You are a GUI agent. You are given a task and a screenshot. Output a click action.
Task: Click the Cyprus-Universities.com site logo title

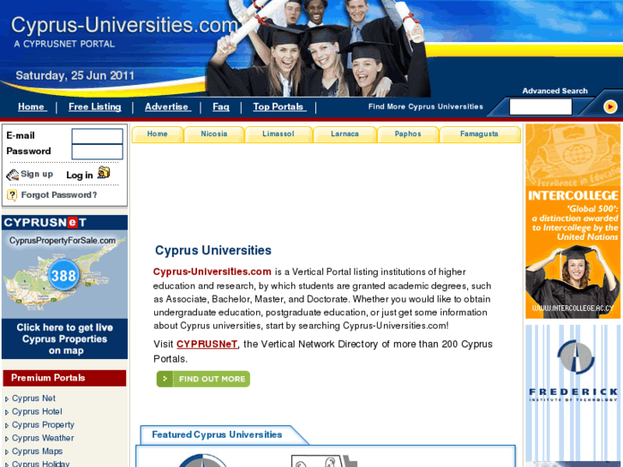tap(124, 25)
